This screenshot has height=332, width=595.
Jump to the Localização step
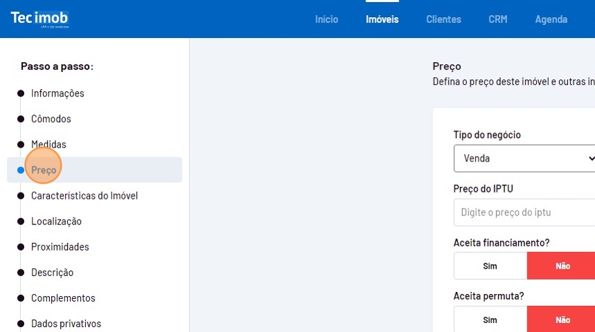[56, 221]
